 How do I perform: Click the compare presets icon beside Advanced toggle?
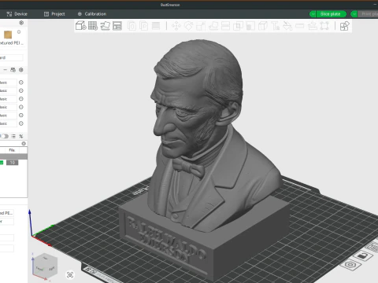point(21,136)
